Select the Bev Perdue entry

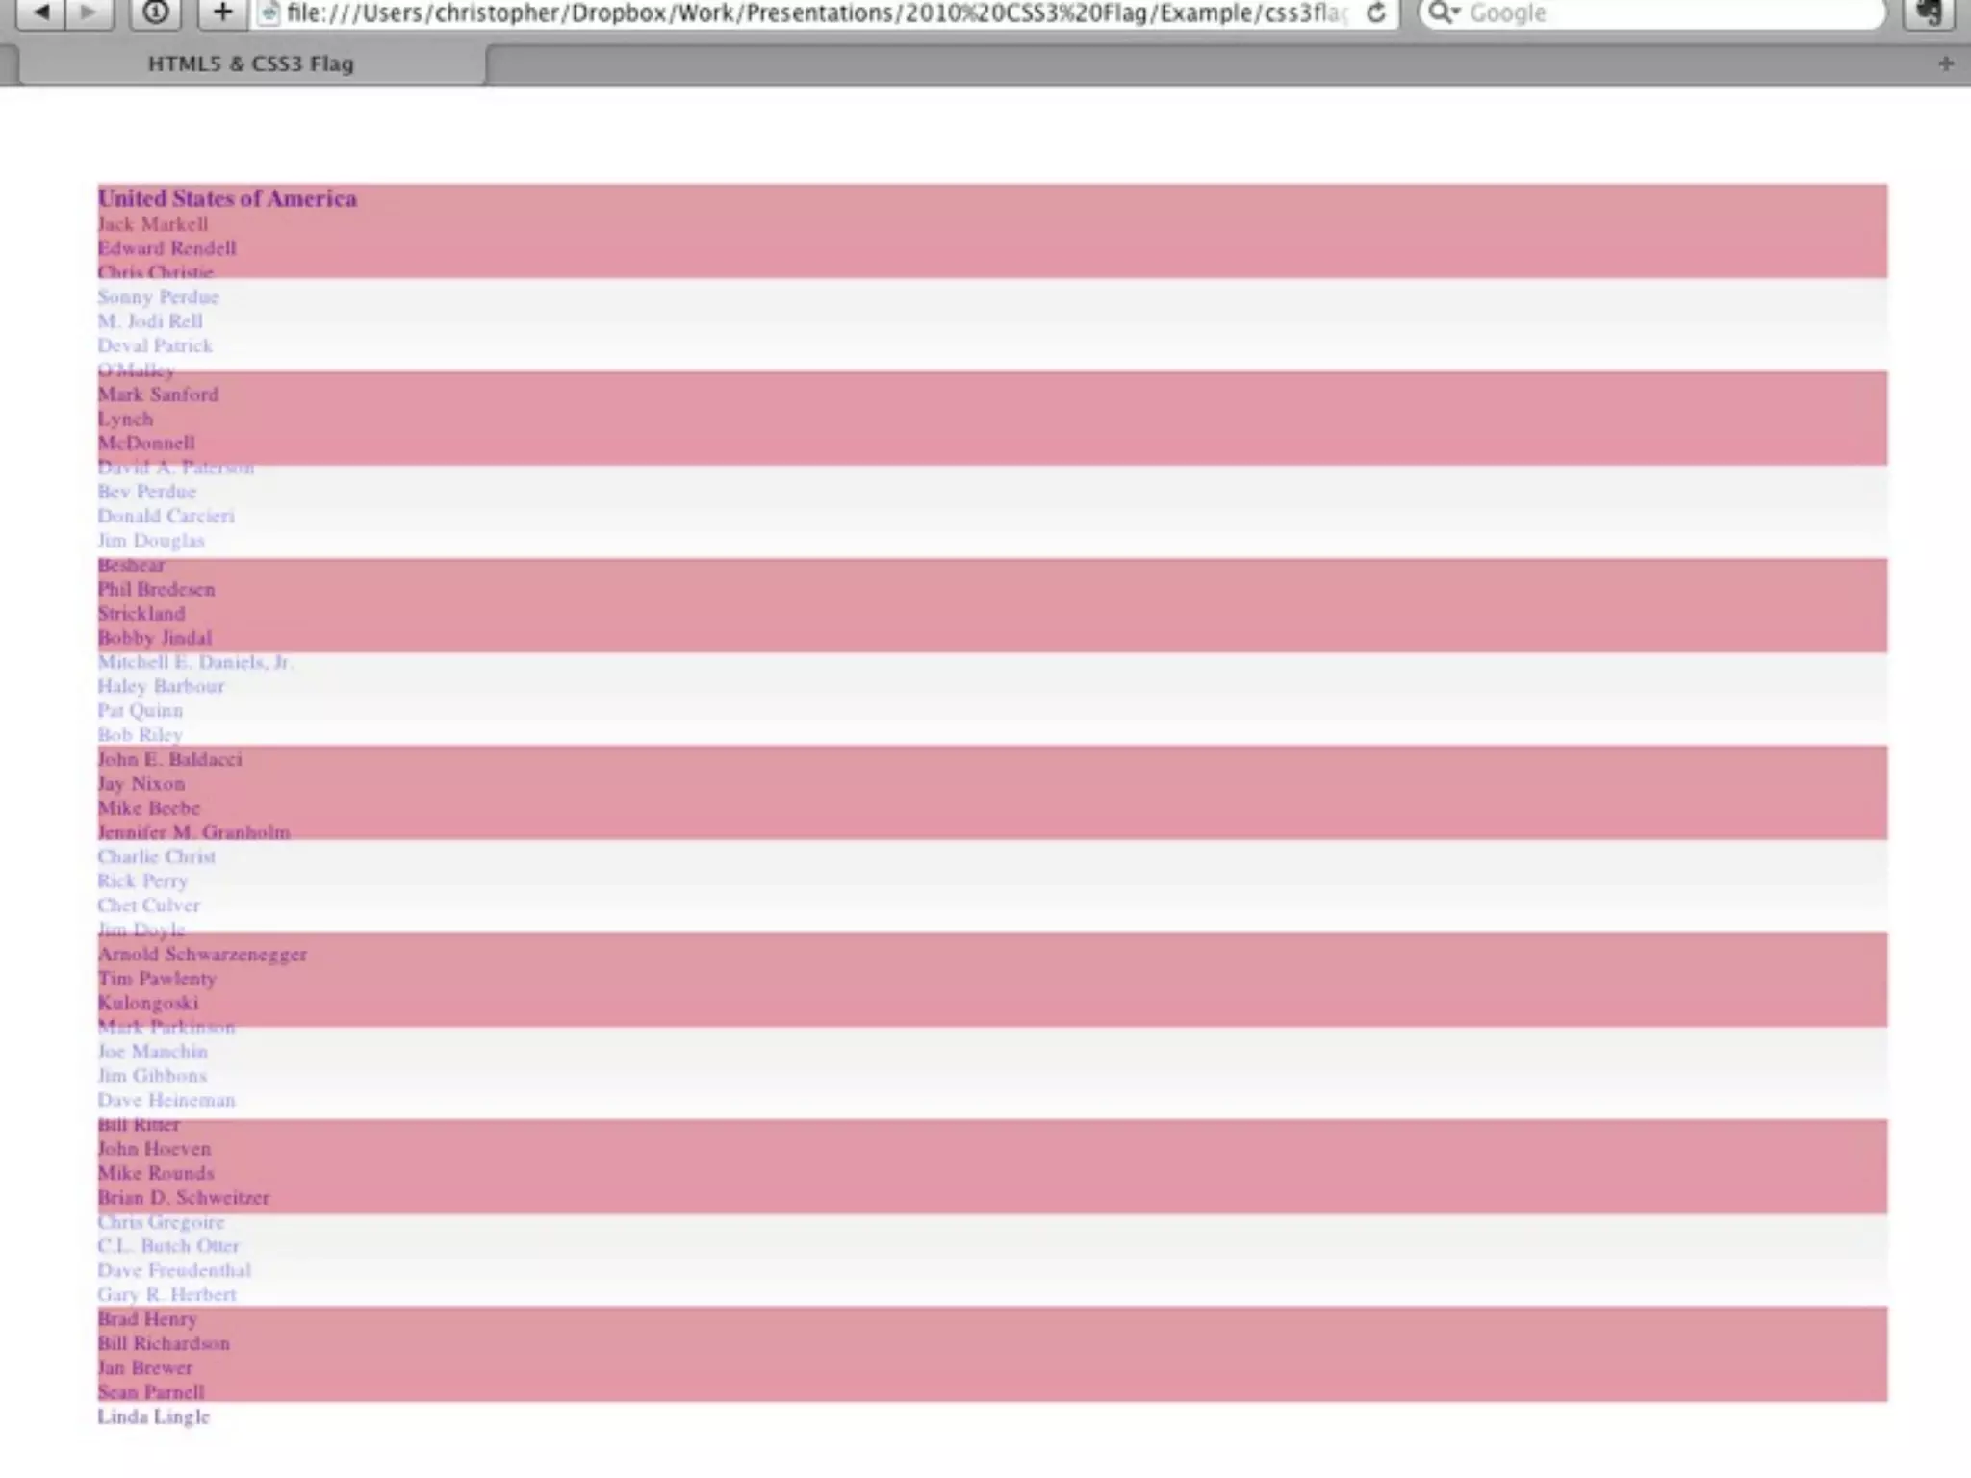point(146,492)
